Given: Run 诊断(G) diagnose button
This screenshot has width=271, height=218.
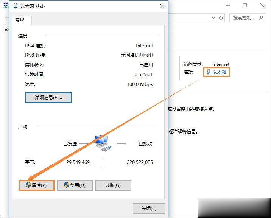Looking at the screenshot, I should [113, 185].
